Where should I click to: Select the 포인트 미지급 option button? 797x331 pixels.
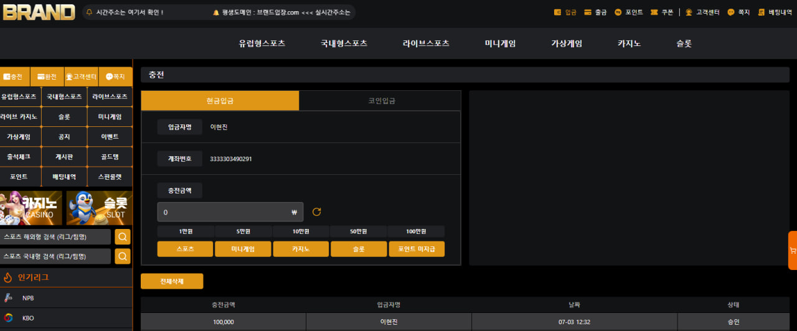pos(417,249)
